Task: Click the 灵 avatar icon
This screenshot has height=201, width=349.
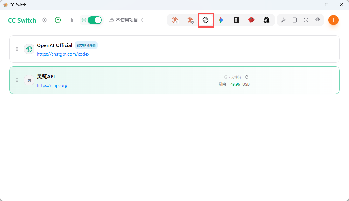Action: coord(29,80)
